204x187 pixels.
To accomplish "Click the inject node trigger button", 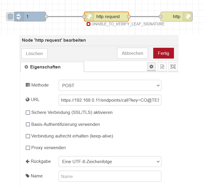I will (10, 17).
